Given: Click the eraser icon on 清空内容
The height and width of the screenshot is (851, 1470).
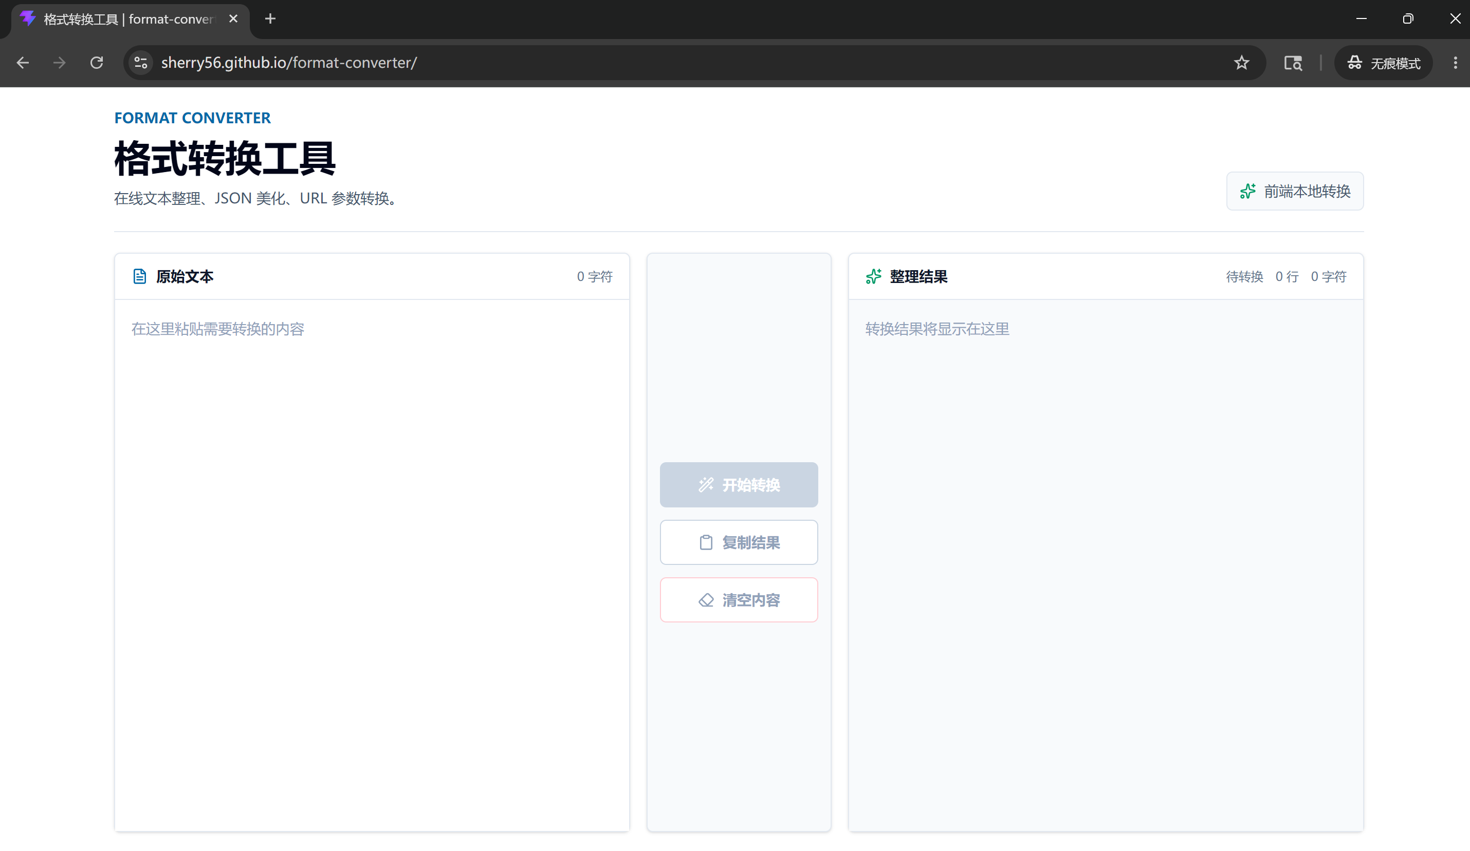Looking at the screenshot, I should coord(706,600).
